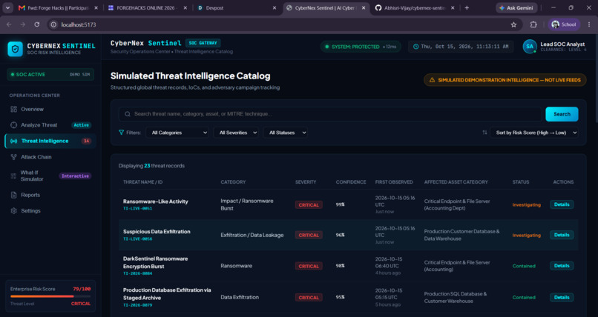Open the All Categories dropdown

177,133
